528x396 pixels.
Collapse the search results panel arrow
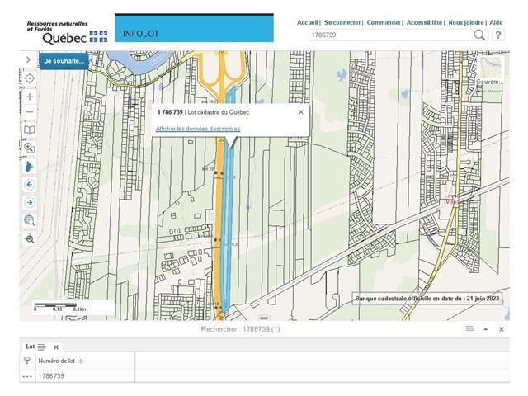tap(486, 329)
